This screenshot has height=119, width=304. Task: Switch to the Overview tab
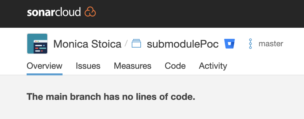[44, 66]
